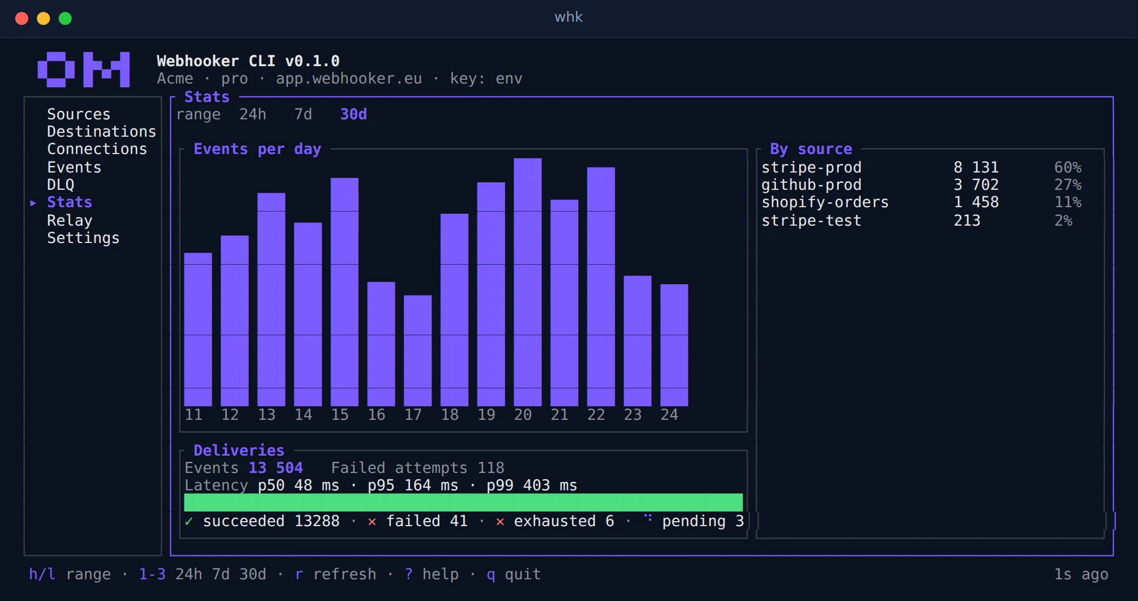Click the green succeeded checkmark icon
Viewport: 1138px width, 601px height.
[189, 521]
